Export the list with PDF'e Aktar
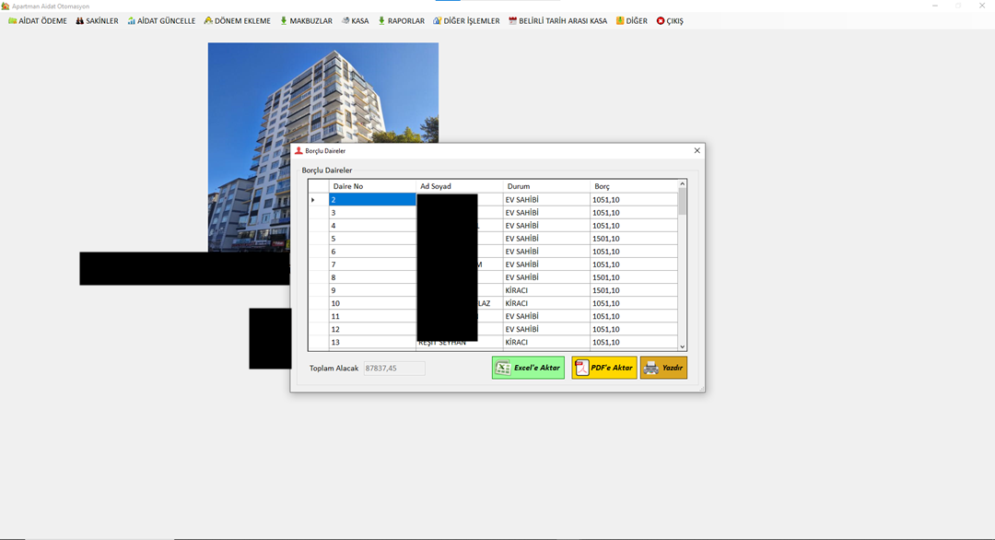The image size is (995, 540). [x=603, y=368]
